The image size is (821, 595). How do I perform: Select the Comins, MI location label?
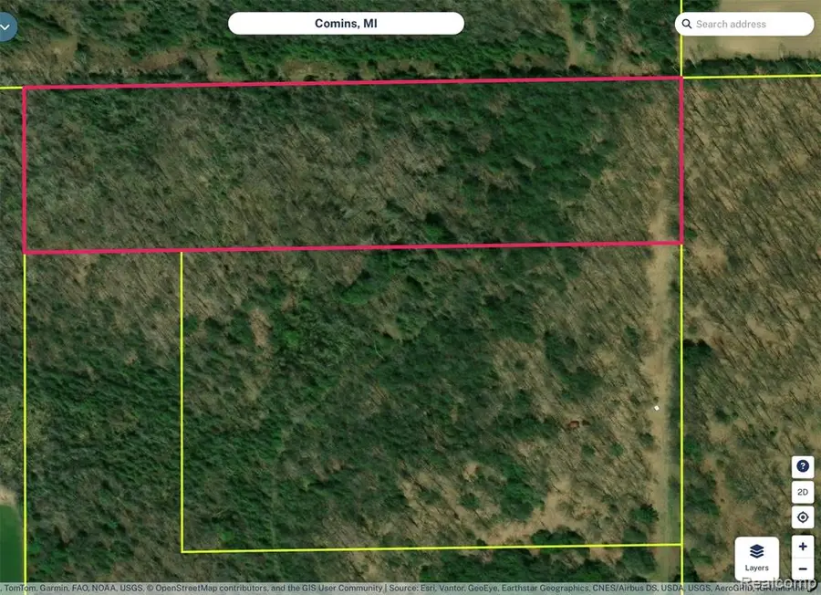[x=346, y=23]
